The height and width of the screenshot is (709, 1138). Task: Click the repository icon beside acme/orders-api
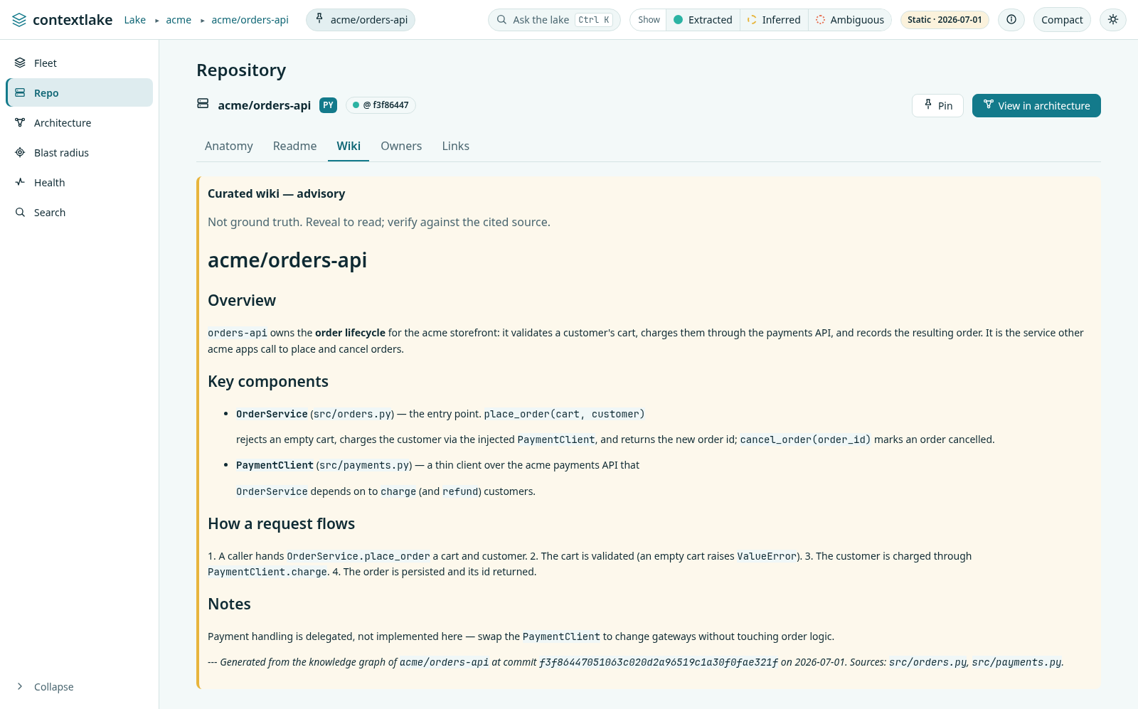pos(203,104)
